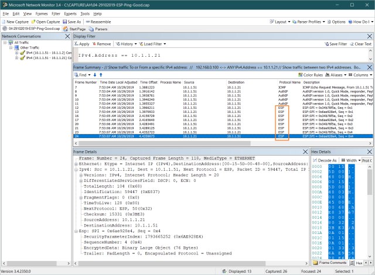This screenshot has width=375, height=275.
Task: Click Clear Text button
Action: pyautogui.click(x=361, y=44)
